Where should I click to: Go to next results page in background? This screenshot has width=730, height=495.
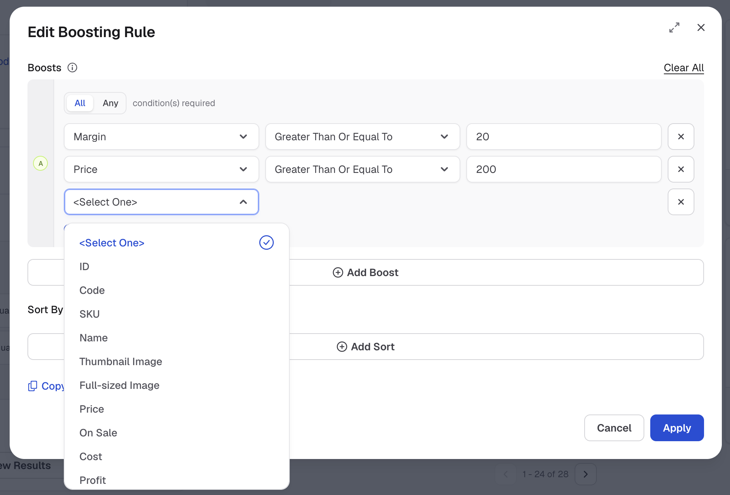[x=585, y=474]
